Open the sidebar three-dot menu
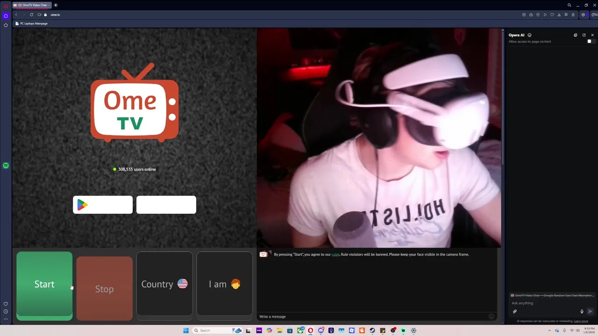Image resolution: width=598 pixels, height=336 pixels. click(6, 319)
